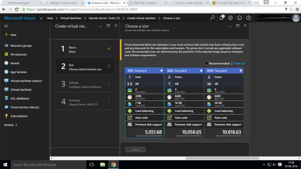Go to Virtual Machines breadcrumb
The image size is (301, 169).
tap(71, 18)
